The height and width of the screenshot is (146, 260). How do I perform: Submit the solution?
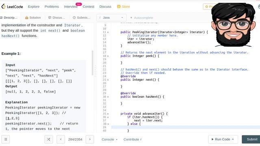click(x=251, y=140)
